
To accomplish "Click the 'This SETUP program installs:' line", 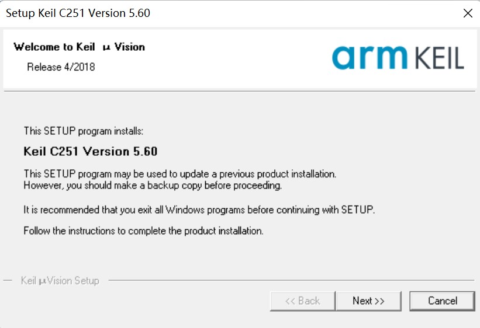I will point(84,131).
